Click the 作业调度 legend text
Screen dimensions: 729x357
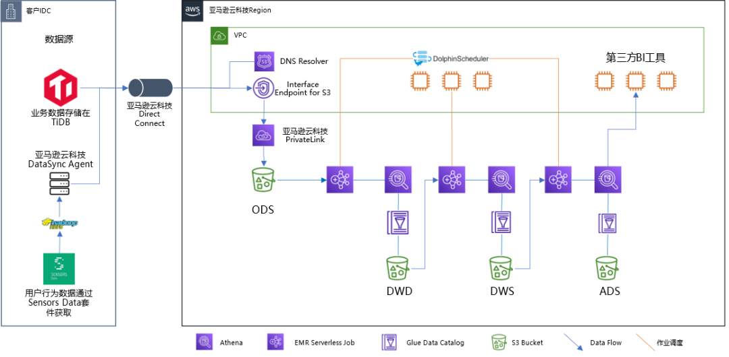[670, 343]
